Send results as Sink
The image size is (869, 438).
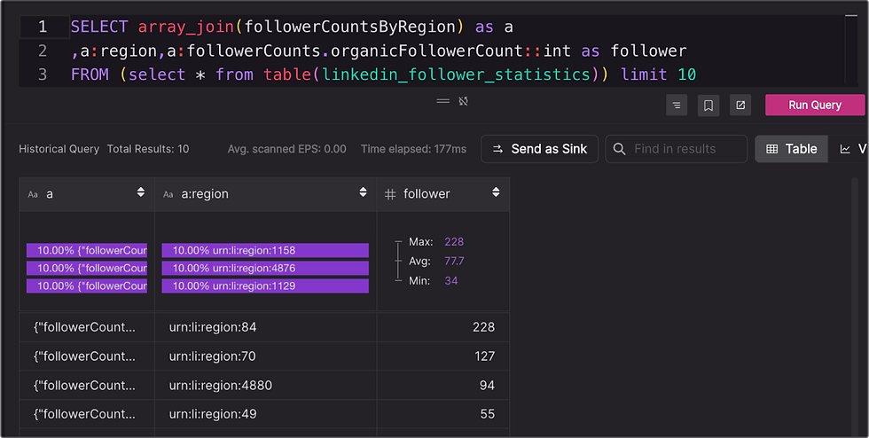[x=539, y=149]
